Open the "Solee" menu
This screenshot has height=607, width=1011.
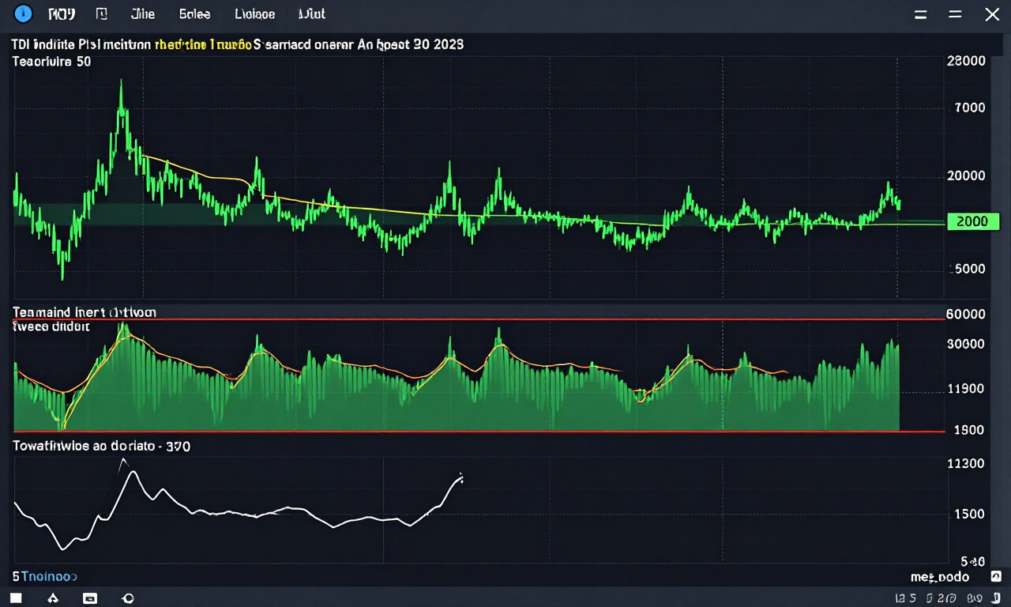tap(194, 13)
